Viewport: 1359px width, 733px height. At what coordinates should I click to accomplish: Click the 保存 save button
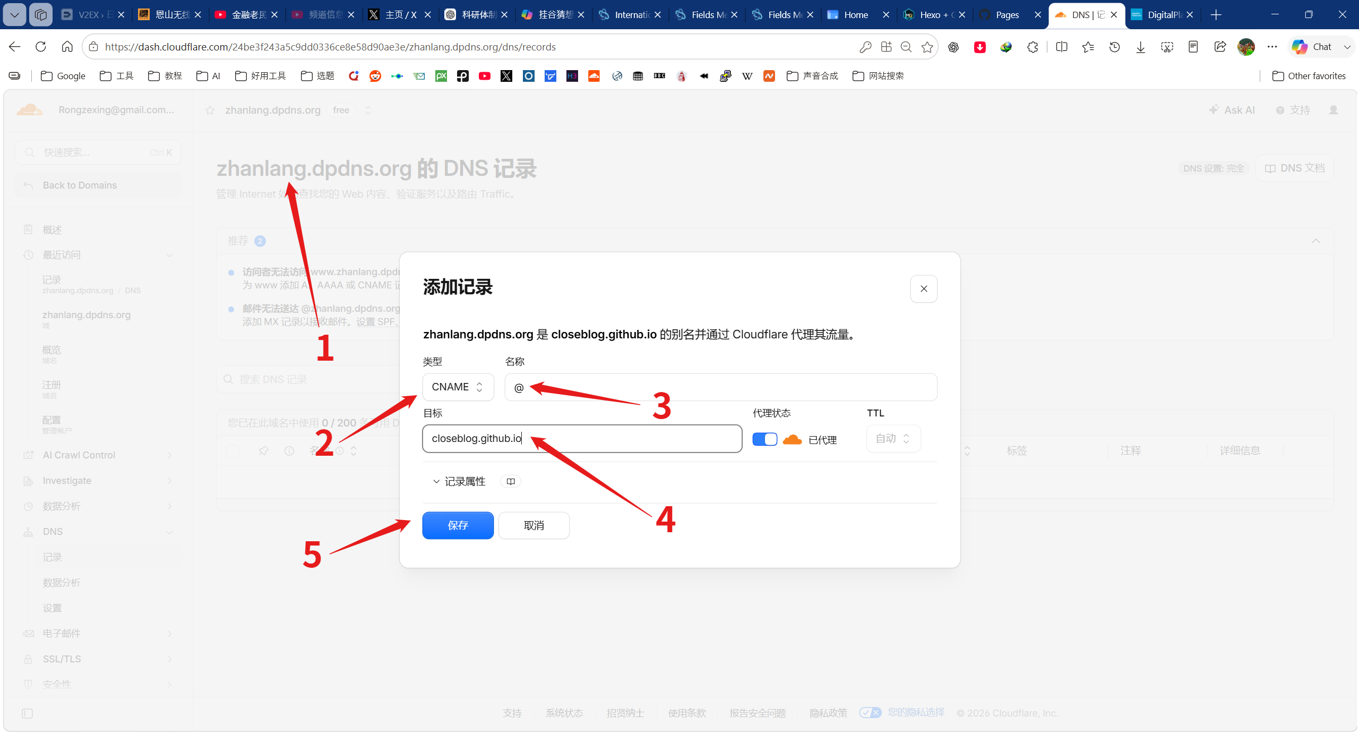[458, 525]
